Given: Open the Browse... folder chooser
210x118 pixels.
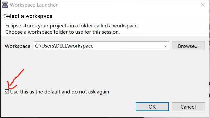Looking at the screenshot, I should tap(188, 46).
